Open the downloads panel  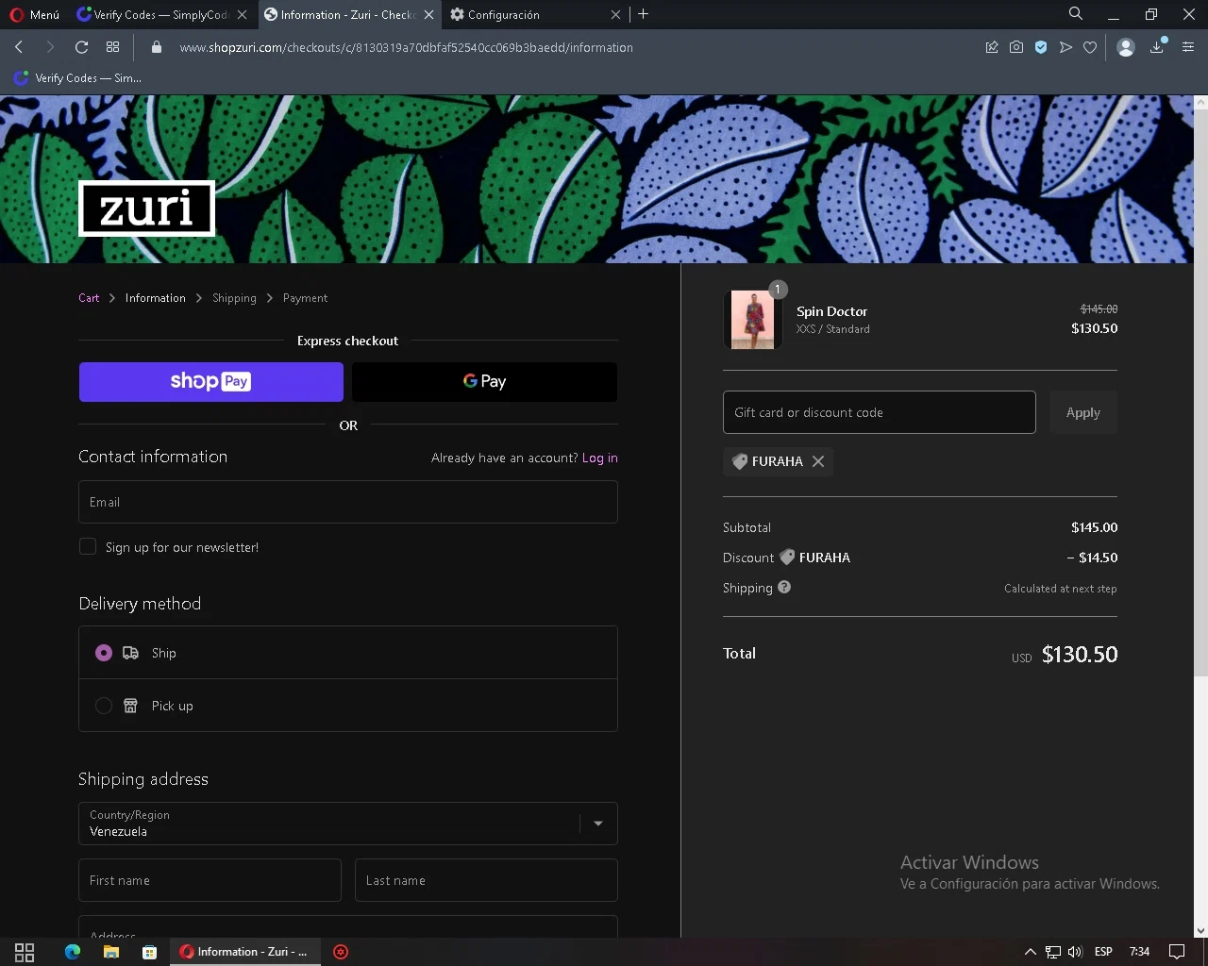[1157, 47]
